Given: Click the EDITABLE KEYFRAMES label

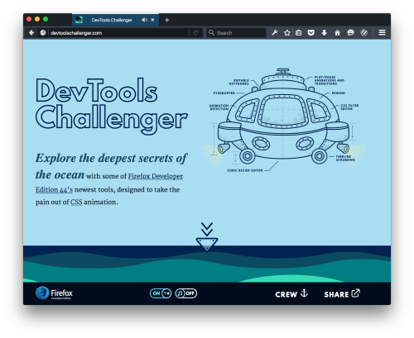Looking at the screenshot, I should (x=239, y=82).
